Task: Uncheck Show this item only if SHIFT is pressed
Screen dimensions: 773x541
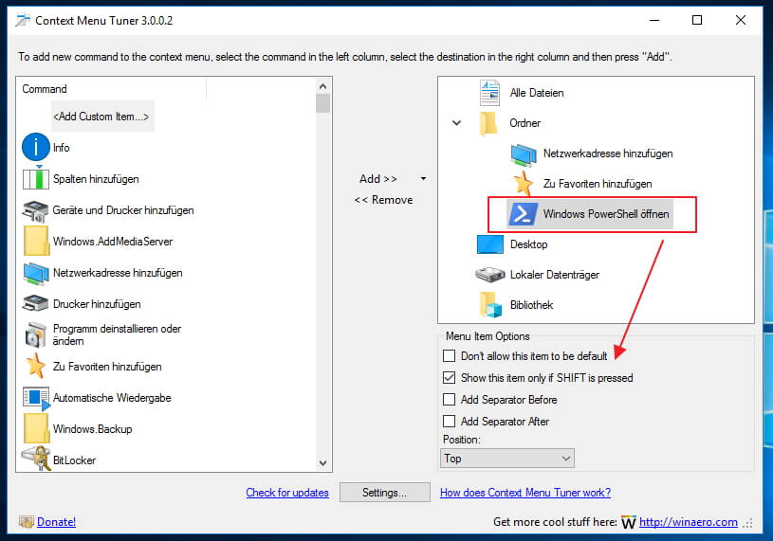Action: tap(449, 378)
